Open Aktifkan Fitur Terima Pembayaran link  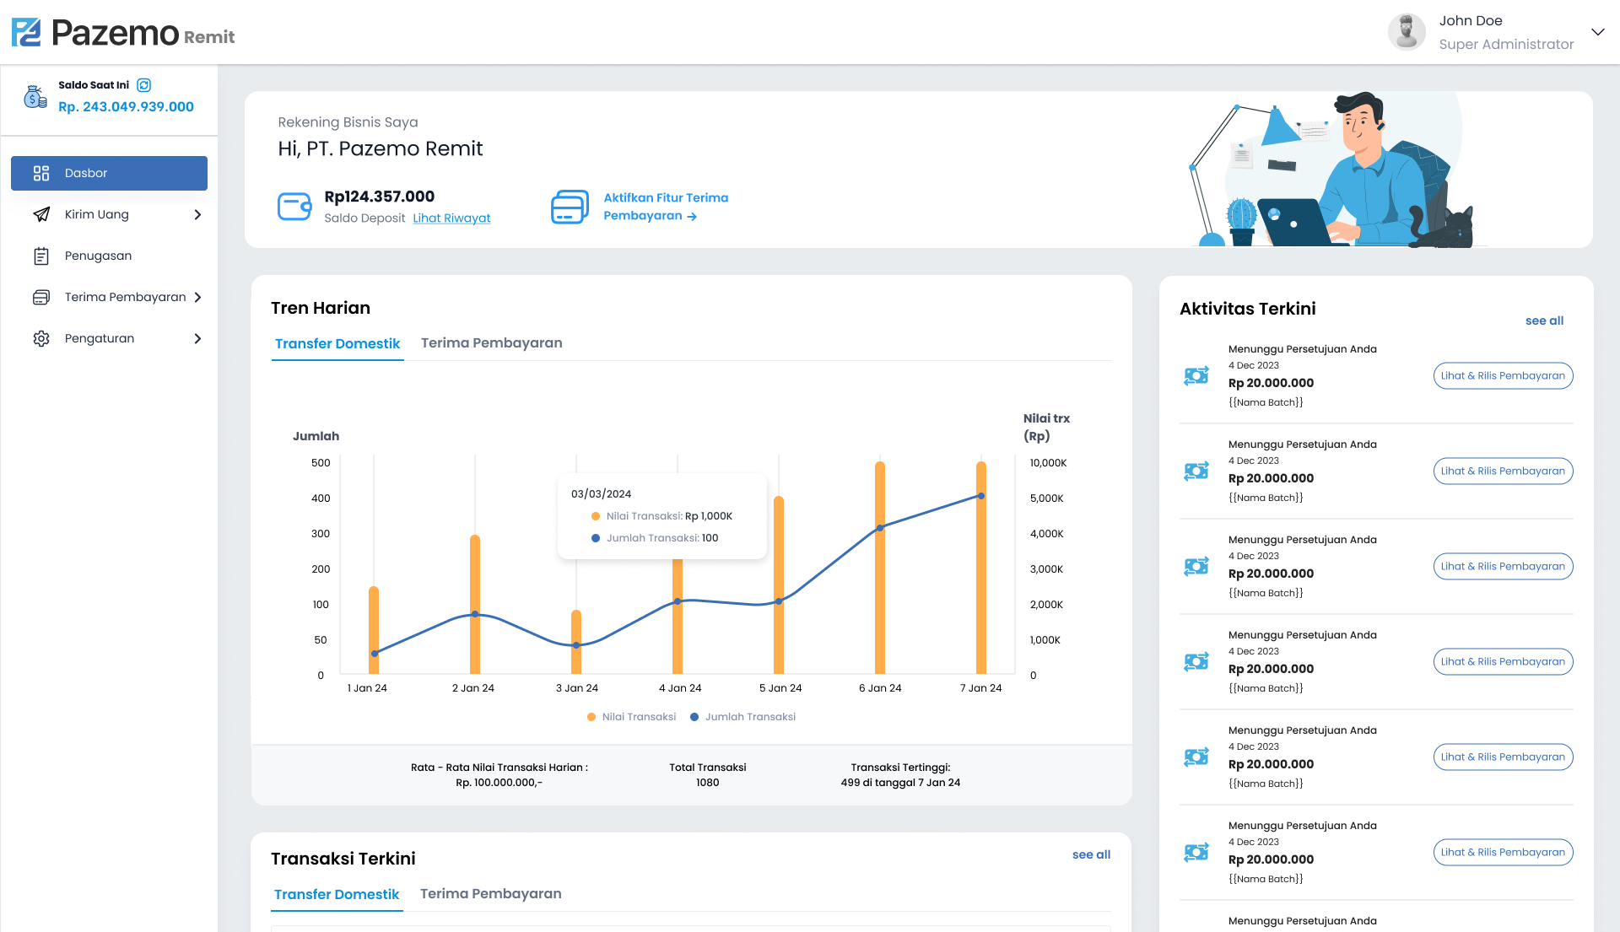tap(666, 207)
